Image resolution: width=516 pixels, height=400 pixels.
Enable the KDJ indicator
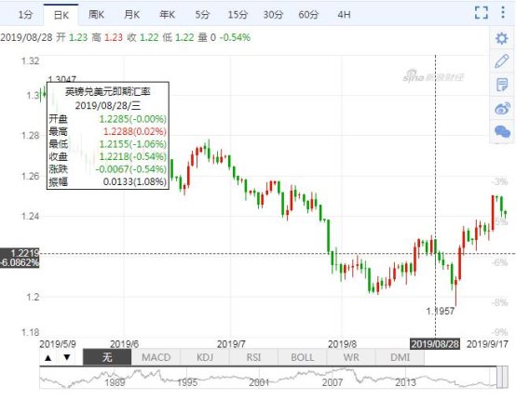pos(205,357)
